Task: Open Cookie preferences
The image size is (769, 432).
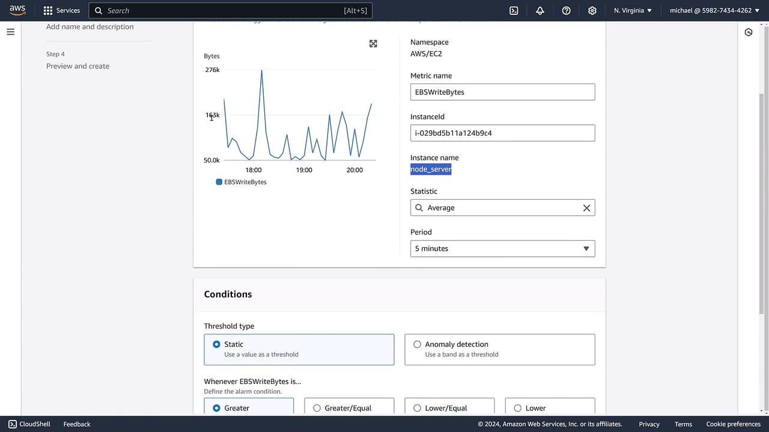Action: 733,424
